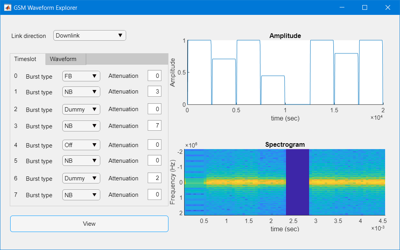Screen dimensions: 400x250
Task: Click the timeslot 0 Attenuation field
Action: [x=155, y=76]
